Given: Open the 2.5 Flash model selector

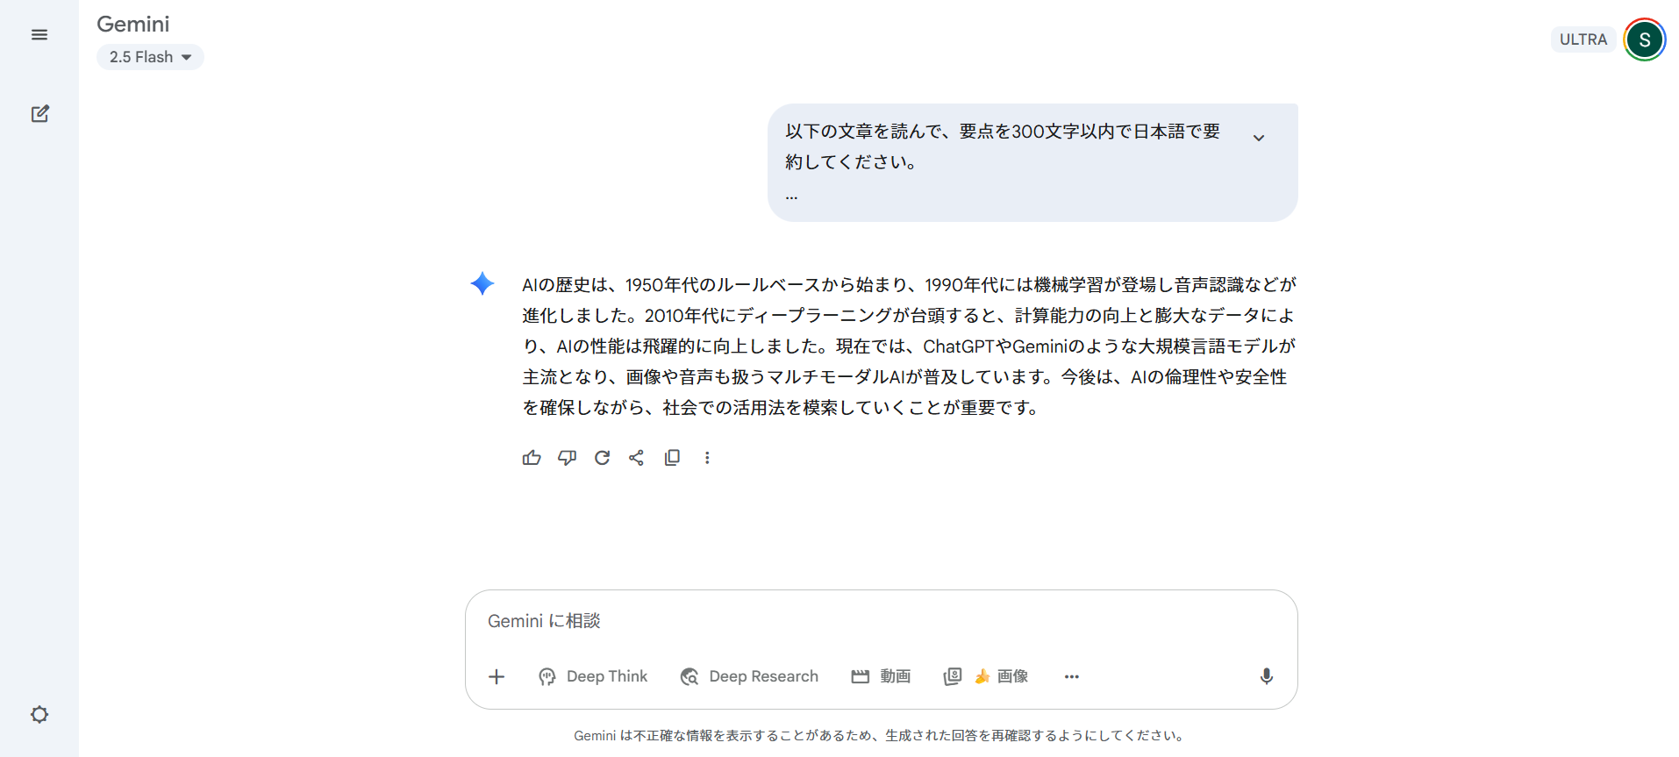Looking at the screenshot, I should pyautogui.click(x=150, y=56).
